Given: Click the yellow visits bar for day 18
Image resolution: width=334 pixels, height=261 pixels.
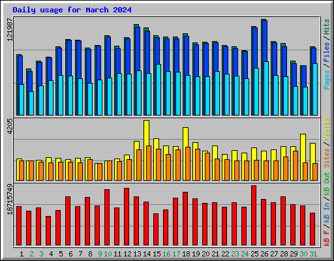Looking at the screenshot, I should [x=185, y=138].
